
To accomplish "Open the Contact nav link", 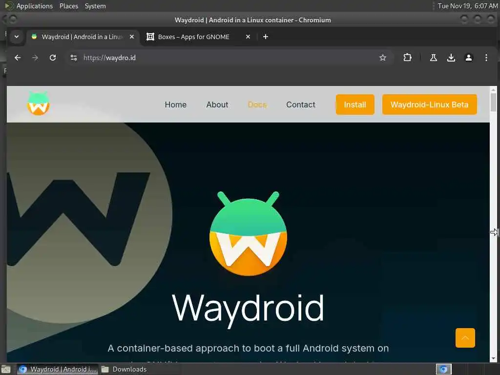I will pos(300,104).
